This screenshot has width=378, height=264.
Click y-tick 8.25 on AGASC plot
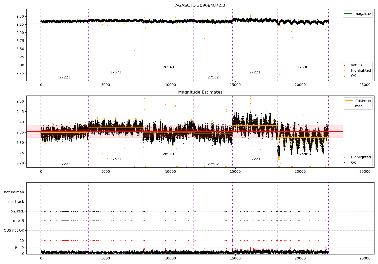pos(20,57)
